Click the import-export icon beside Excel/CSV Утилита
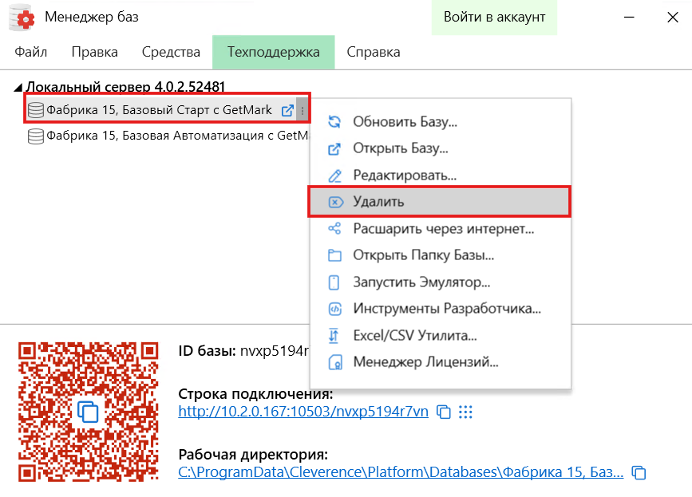 coord(334,336)
